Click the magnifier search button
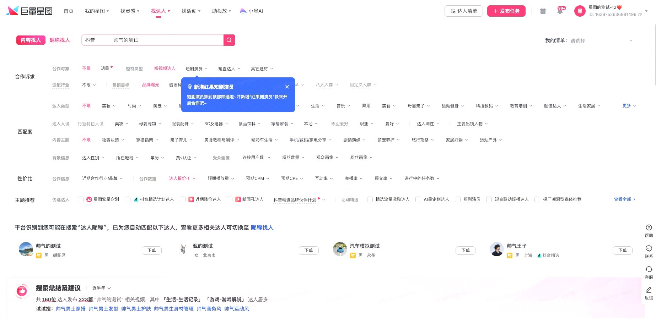The height and width of the screenshot is (324, 656). coord(229,40)
